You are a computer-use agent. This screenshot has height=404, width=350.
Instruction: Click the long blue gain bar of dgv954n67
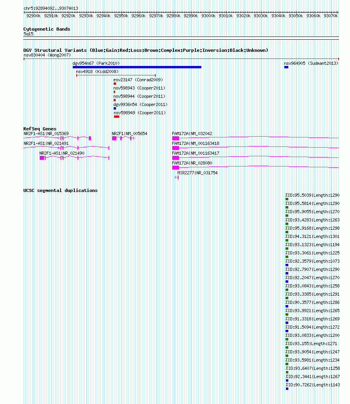click(x=137, y=67)
